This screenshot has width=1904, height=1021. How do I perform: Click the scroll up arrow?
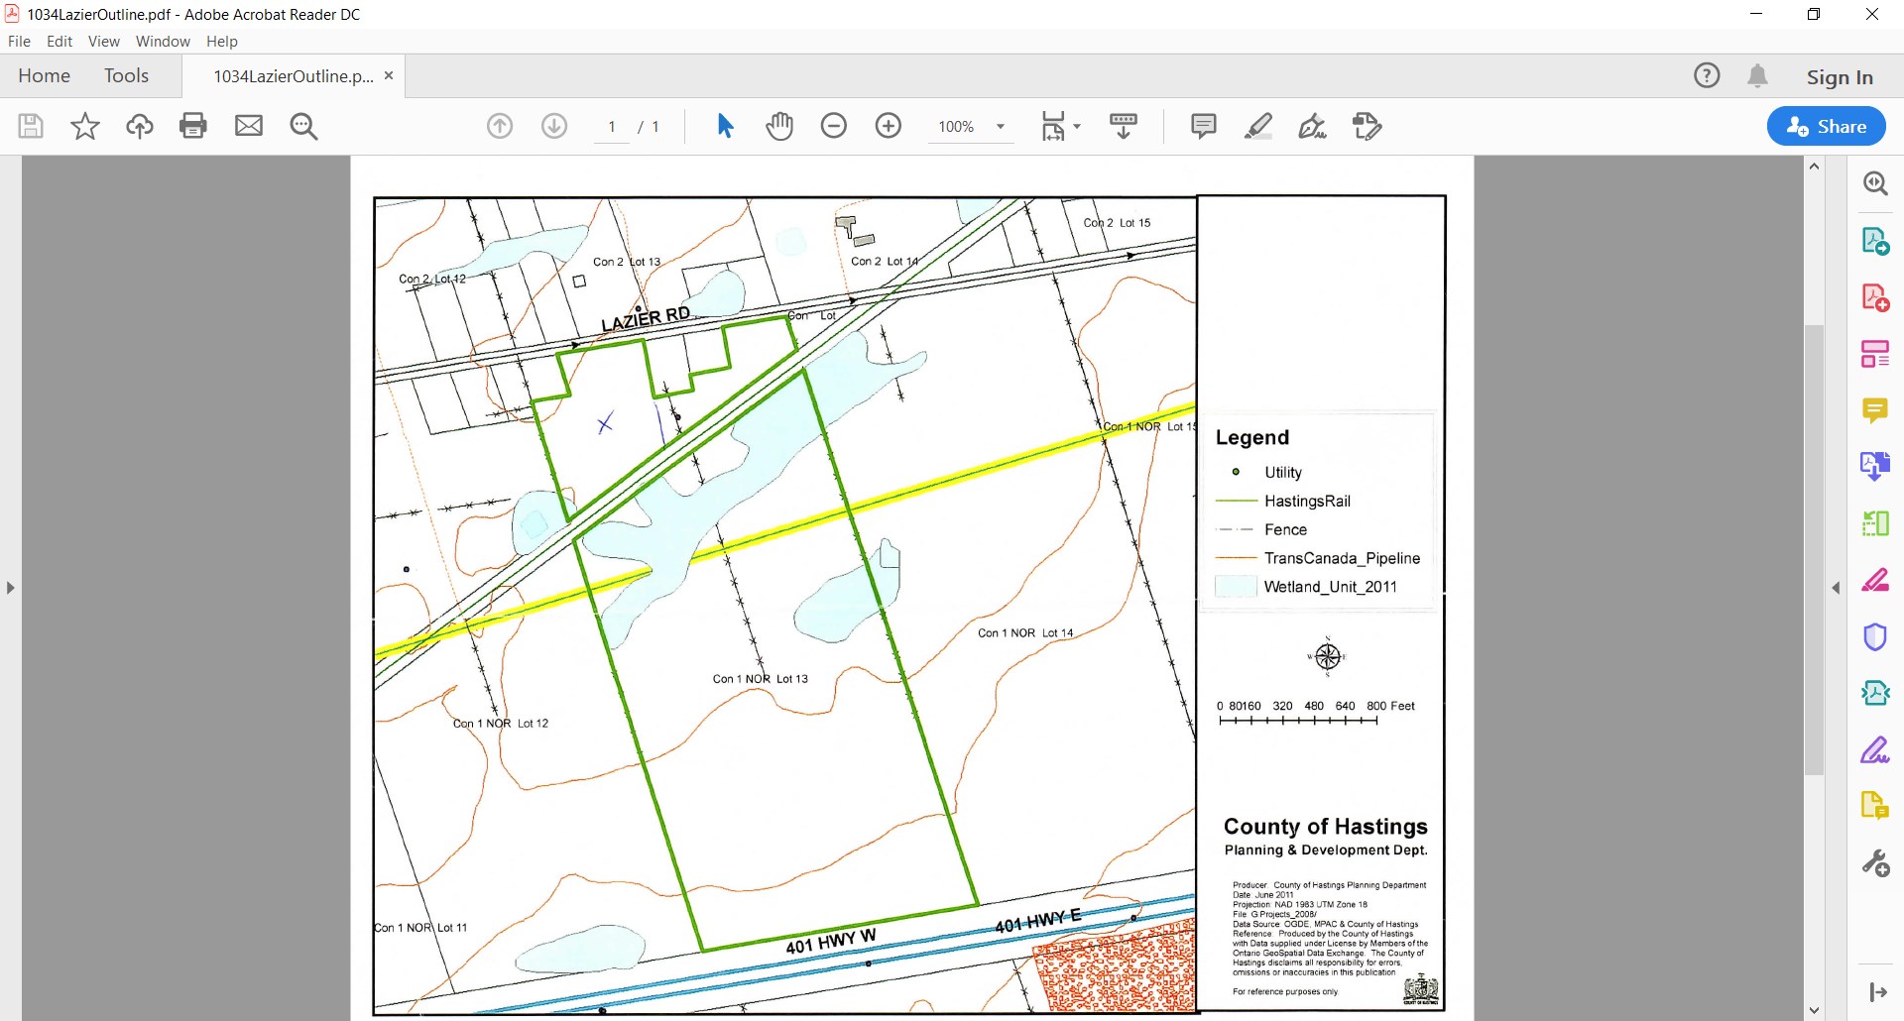pos(1814,167)
